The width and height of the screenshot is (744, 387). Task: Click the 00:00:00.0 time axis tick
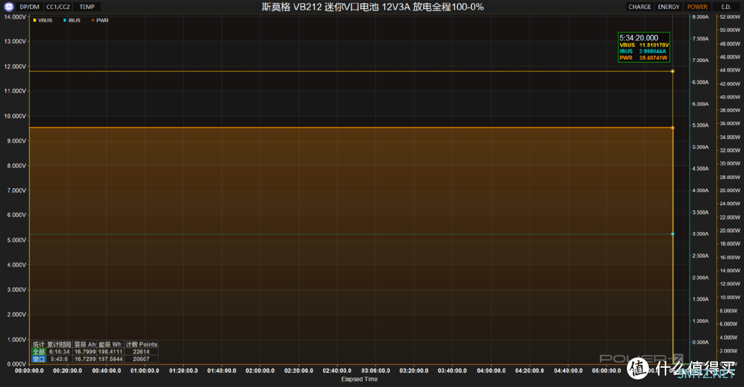(x=29, y=371)
